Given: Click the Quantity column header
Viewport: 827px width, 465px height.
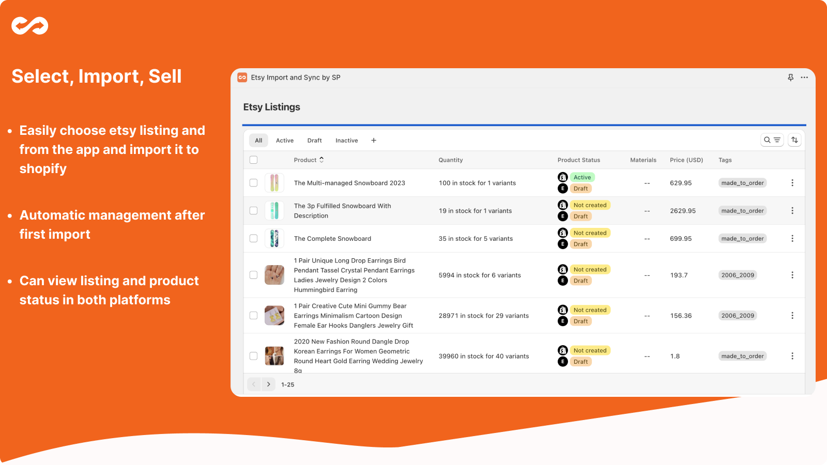Looking at the screenshot, I should tap(451, 160).
